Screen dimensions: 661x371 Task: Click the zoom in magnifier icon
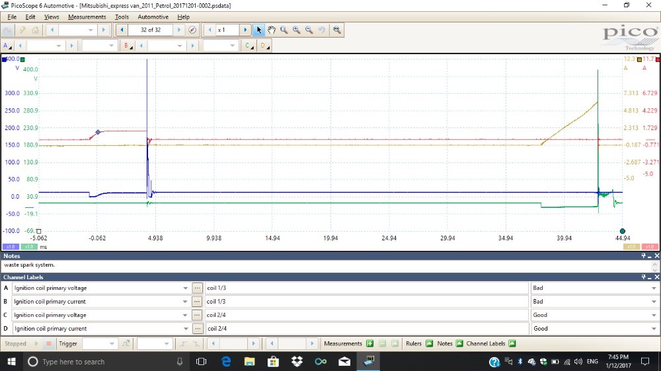point(296,30)
